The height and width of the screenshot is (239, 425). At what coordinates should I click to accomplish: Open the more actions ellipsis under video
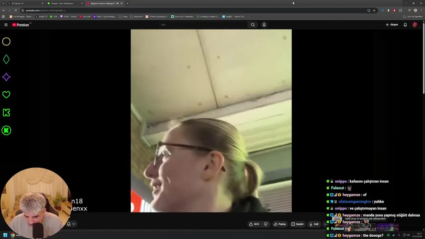[x=326, y=224]
